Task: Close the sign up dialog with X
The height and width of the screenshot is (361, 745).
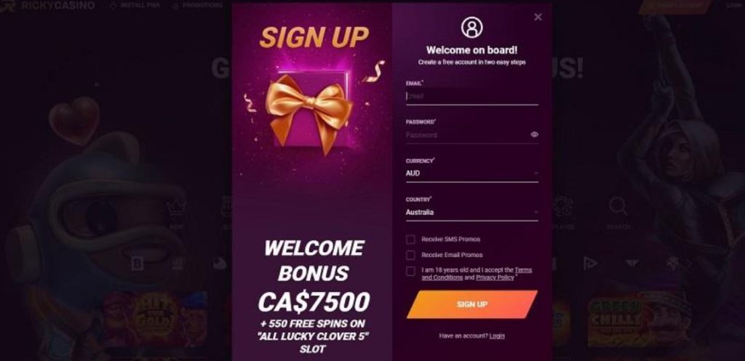Action: click(538, 17)
